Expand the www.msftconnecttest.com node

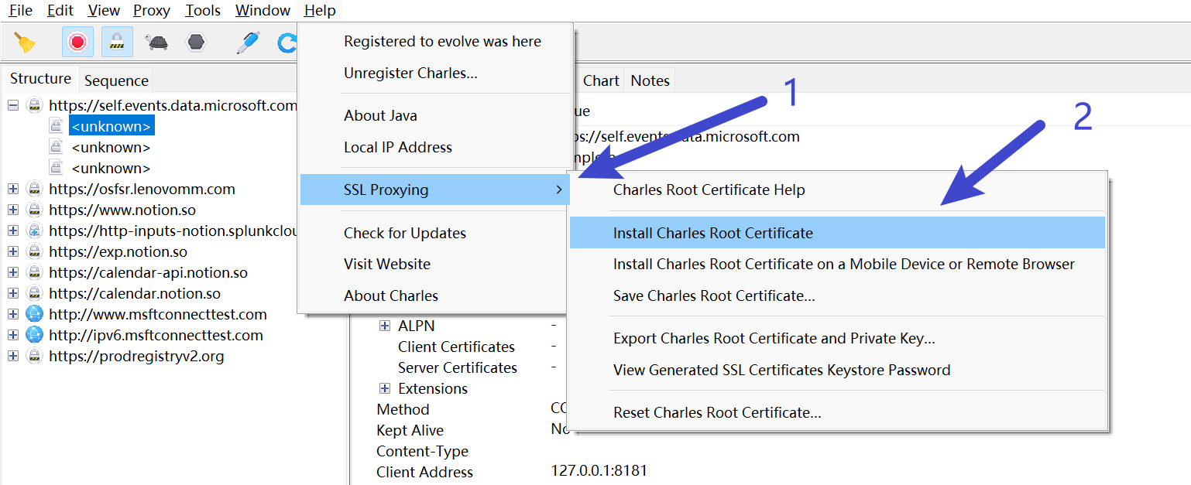pyautogui.click(x=13, y=314)
